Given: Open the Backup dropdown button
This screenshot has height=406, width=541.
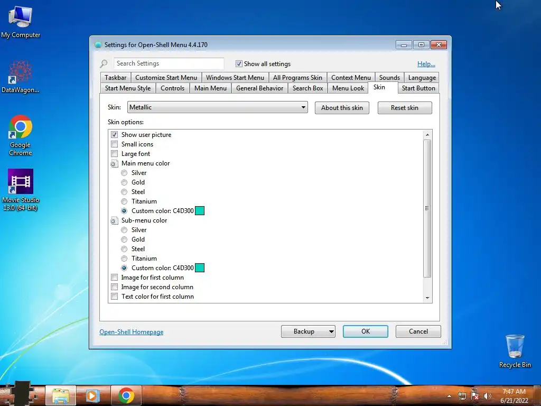Looking at the screenshot, I should click(x=308, y=331).
